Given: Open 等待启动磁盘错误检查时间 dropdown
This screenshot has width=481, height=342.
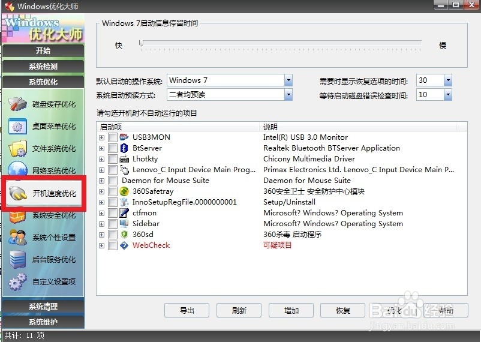Looking at the screenshot, I should coord(448,95).
